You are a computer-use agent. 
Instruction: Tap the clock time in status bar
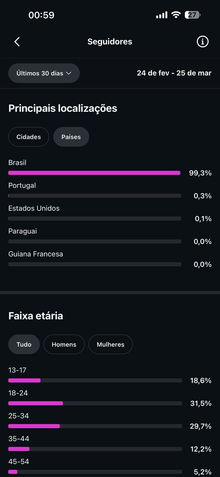point(41,15)
